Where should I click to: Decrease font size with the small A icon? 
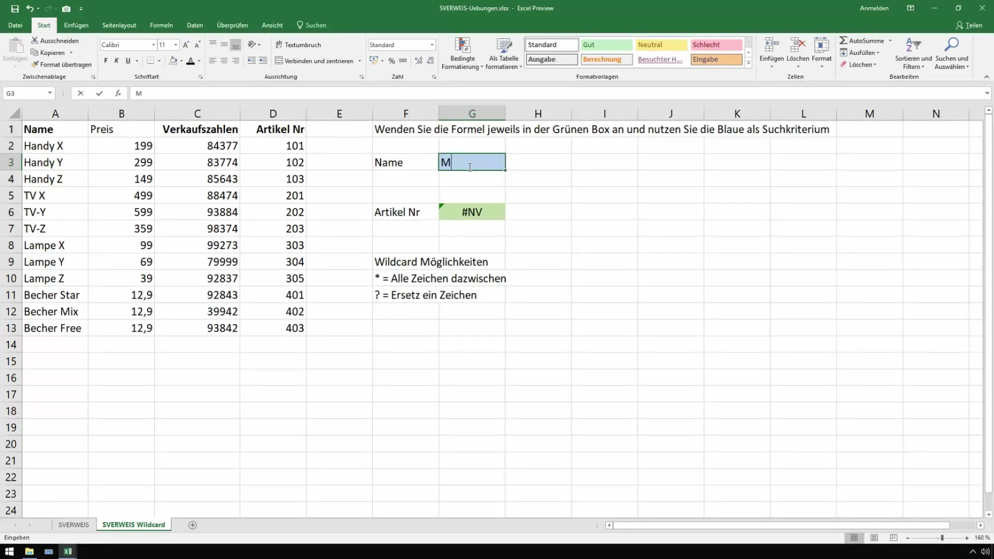pyautogui.click(x=197, y=45)
